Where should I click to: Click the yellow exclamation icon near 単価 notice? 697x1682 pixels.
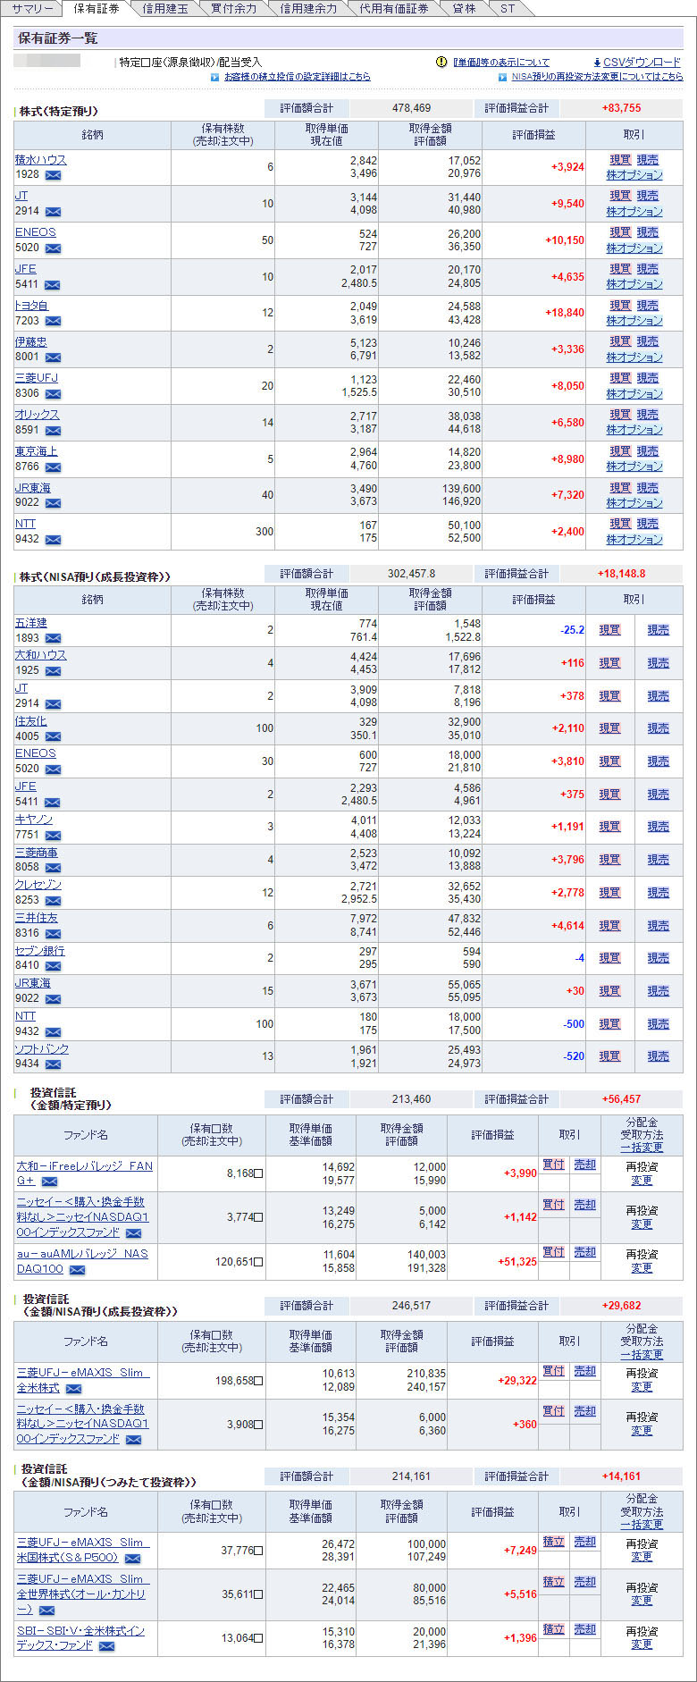[441, 63]
